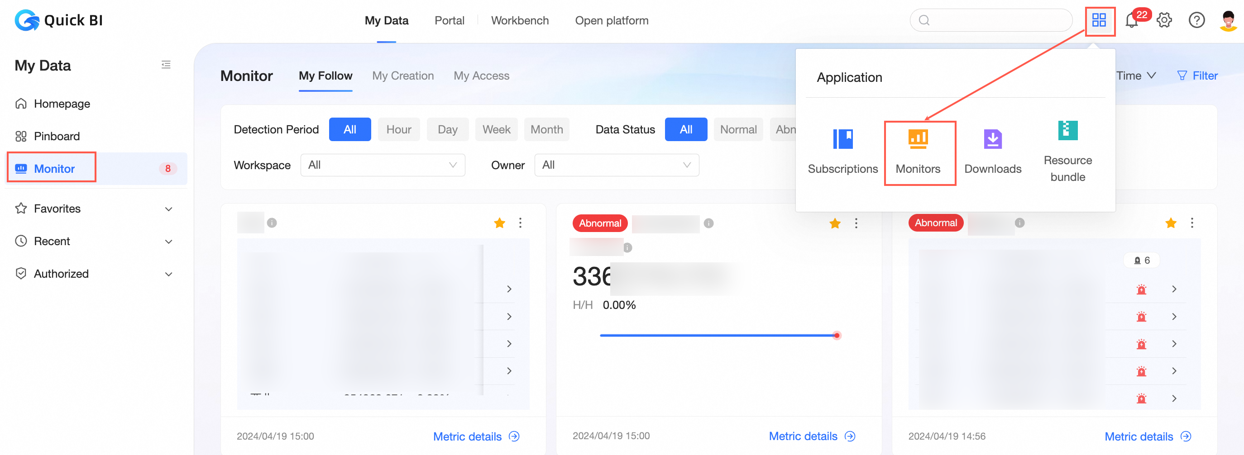Open the Open platform top tab
Viewport: 1244px width, 455px height.
(x=612, y=20)
